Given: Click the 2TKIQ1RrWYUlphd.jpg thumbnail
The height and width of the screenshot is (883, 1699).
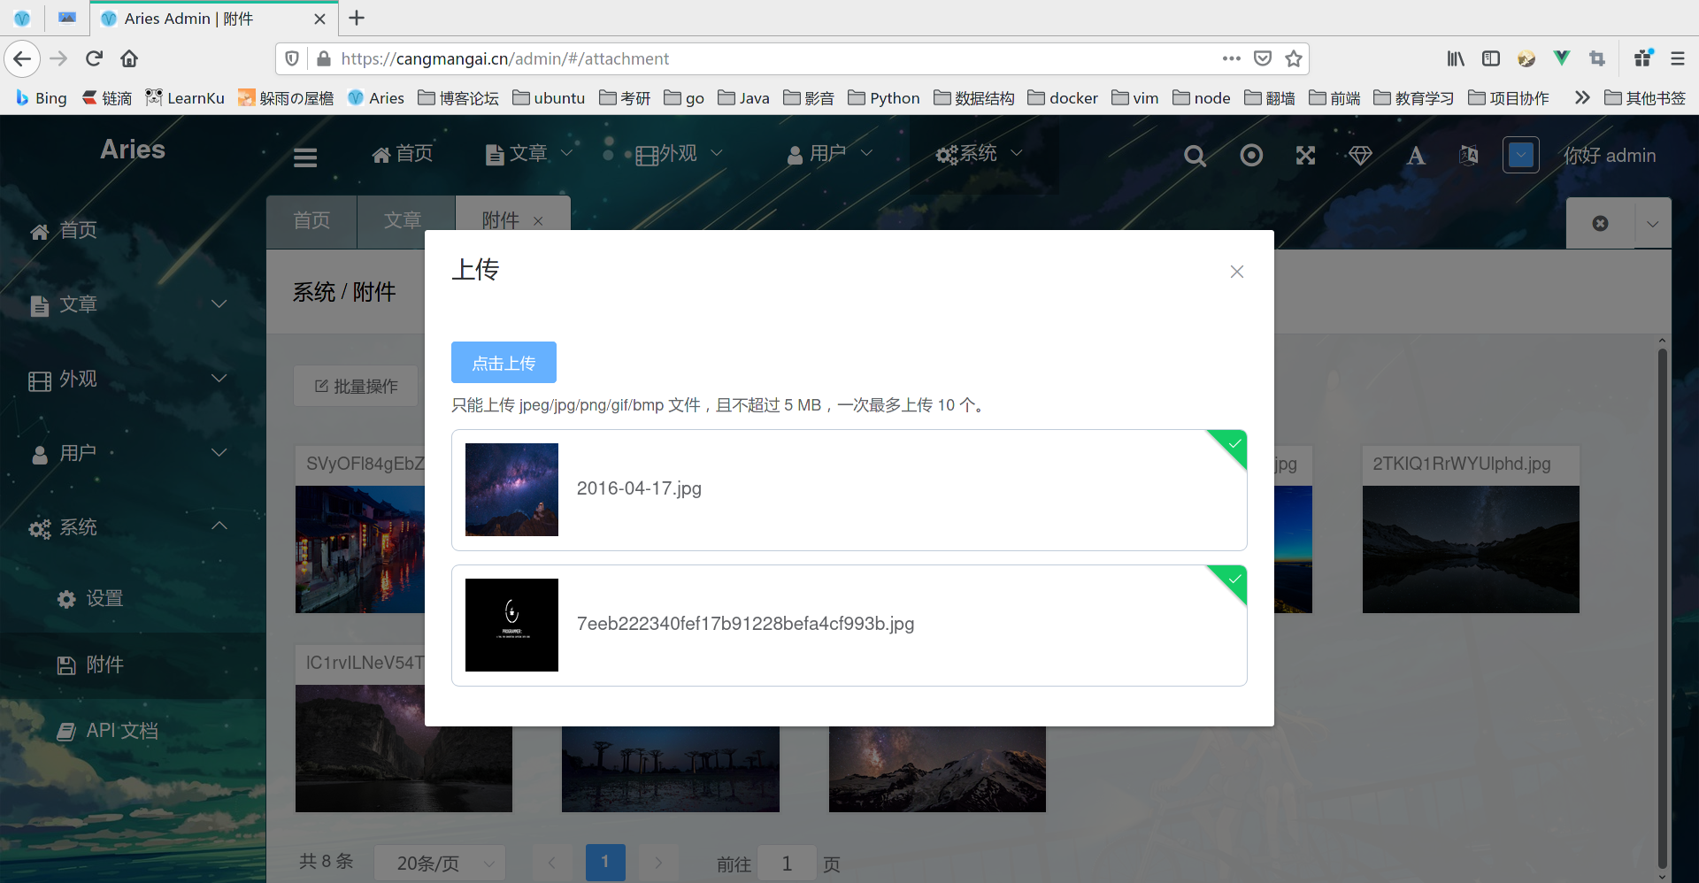Looking at the screenshot, I should click(x=1470, y=549).
